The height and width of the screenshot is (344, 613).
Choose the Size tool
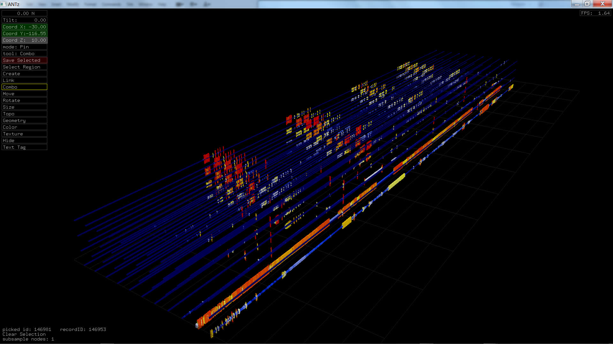24,107
